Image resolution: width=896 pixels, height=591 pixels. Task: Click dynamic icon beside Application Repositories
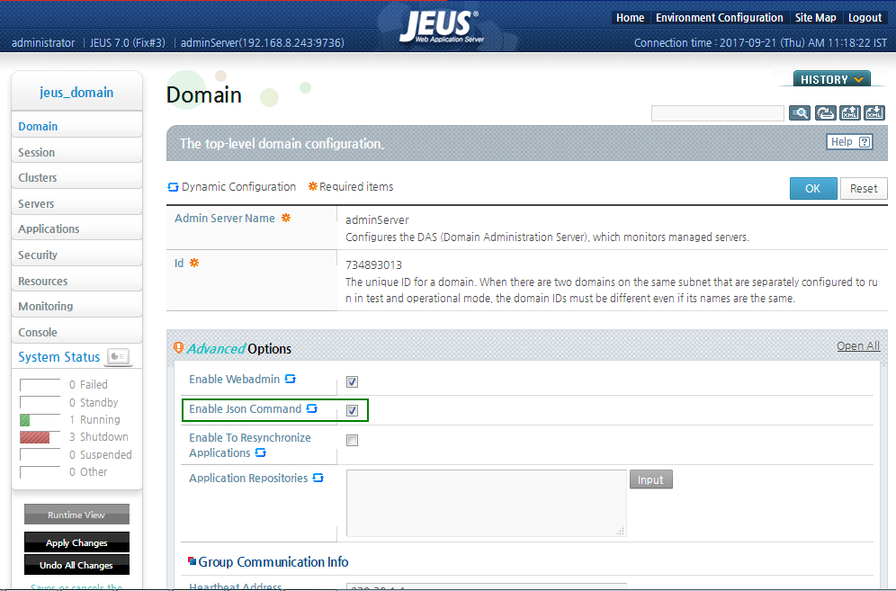click(318, 478)
